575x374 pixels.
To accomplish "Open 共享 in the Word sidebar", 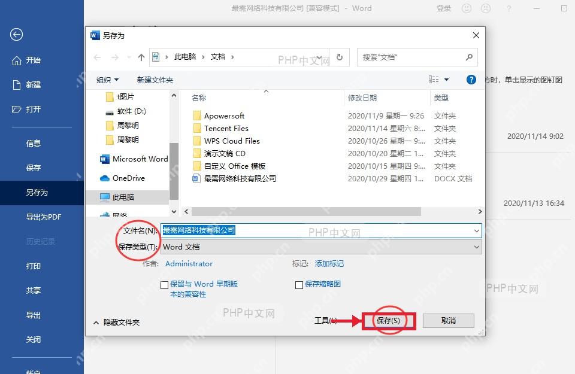I will 34,290.
